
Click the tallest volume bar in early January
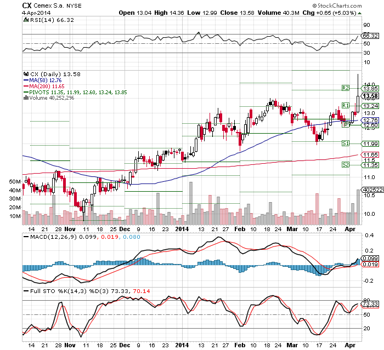coord(191,203)
